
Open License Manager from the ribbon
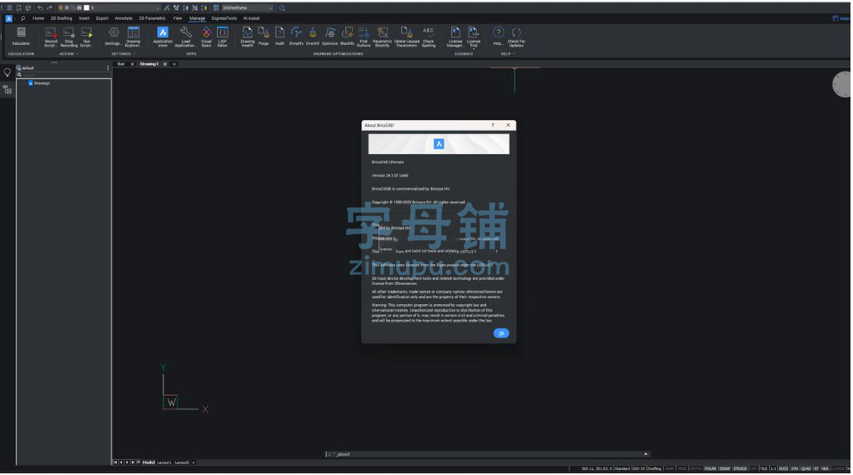455,36
